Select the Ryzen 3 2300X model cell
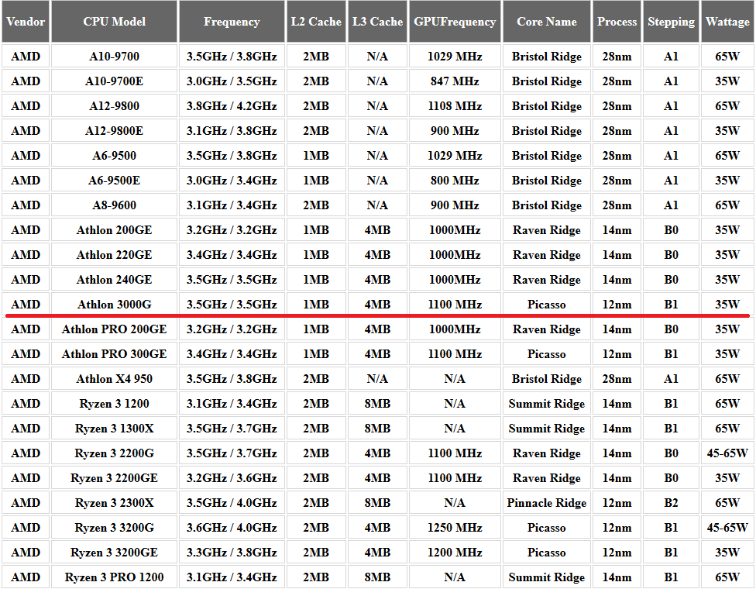Image resolution: width=756 pixels, height=589 pixels. 115,503
